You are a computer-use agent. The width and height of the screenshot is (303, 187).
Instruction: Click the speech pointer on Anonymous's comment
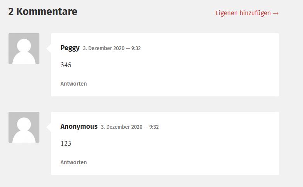(x=49, y=127)
